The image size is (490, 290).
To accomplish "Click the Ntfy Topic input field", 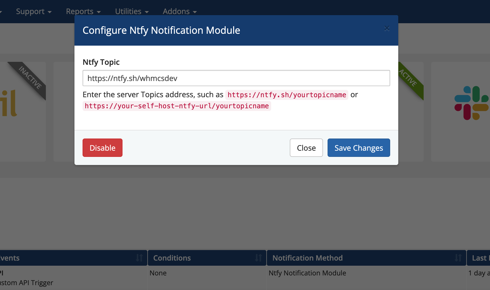I will pos(236,78).
